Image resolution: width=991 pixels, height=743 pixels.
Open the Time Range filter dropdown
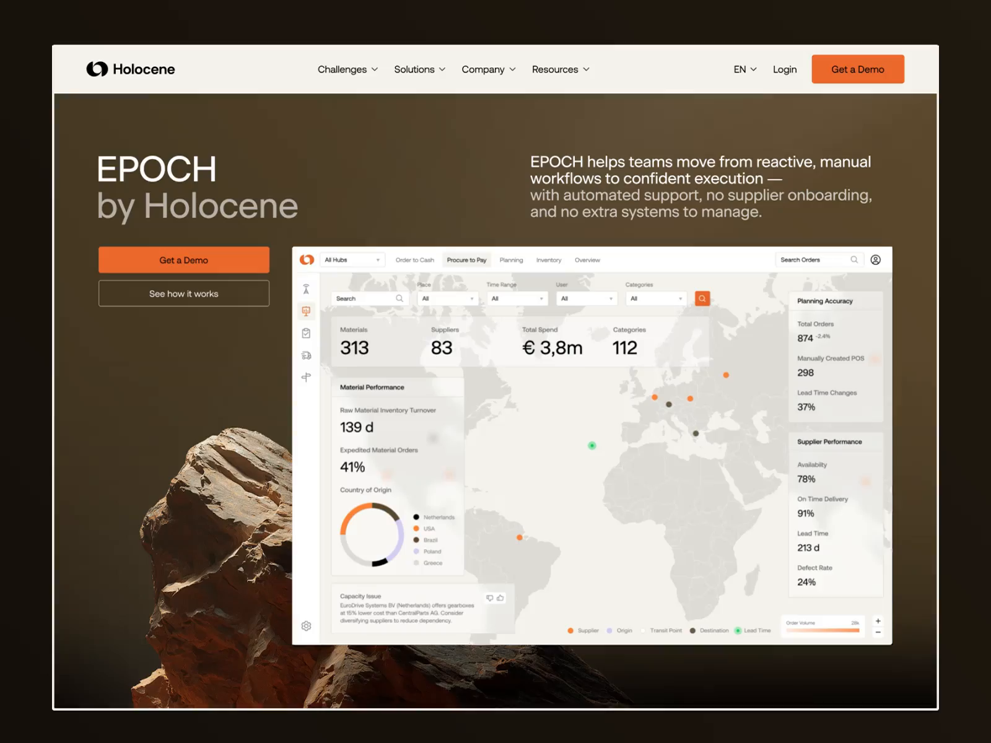517,298
